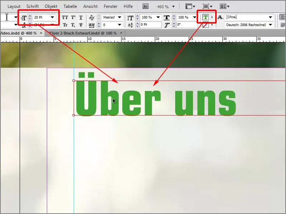Open the Schrift menu
The width and height of the screenshot is (286, 214).
tap(33, 6)
